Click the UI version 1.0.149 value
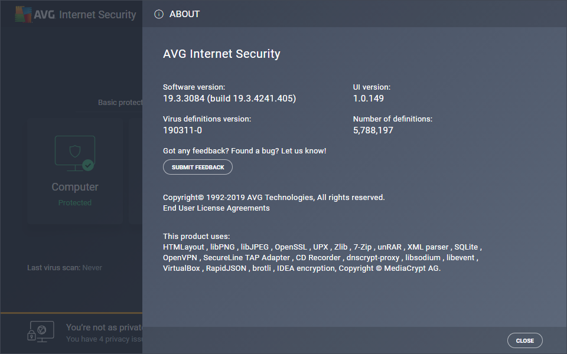567x354 pixels. coord(368,99)
